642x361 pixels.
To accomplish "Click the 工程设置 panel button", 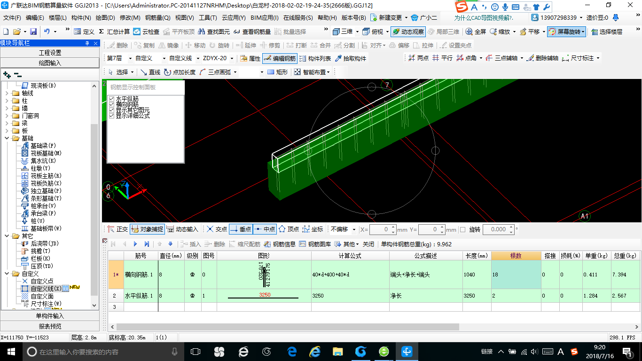I will click(50, 53).
